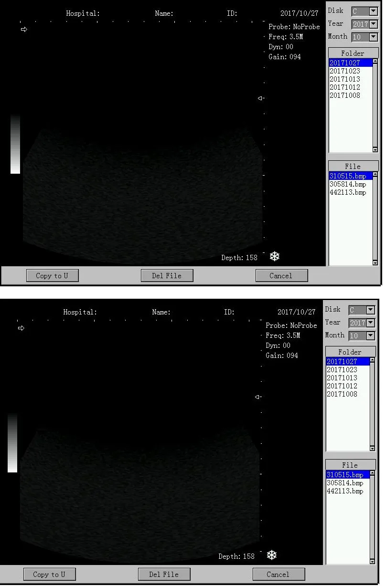Click the freeze snowflake icon in lower window
This screenshot has height=586, width=386.
point(272,555)
